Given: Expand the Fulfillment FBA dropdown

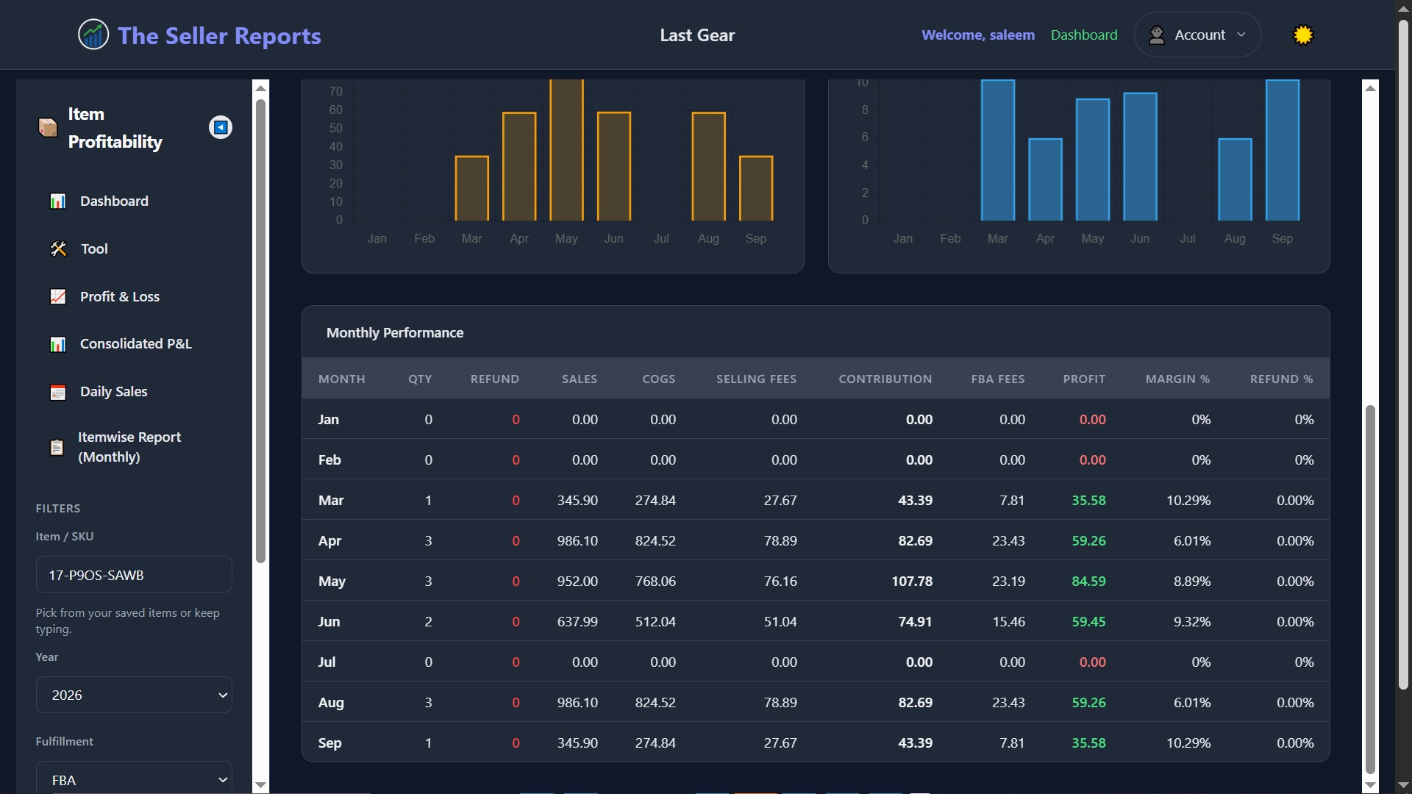Looking at the screenshot, I should pos(134,778).
